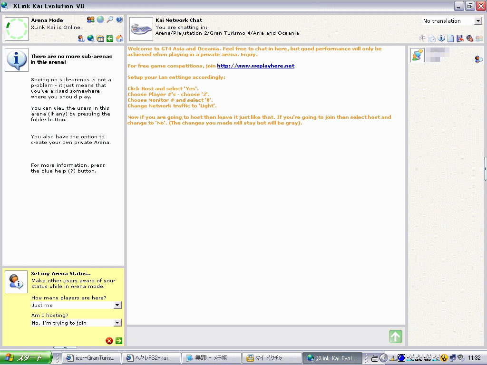Switch to 無題 - メモ帳 taskbar window

[x=211, y=358]
